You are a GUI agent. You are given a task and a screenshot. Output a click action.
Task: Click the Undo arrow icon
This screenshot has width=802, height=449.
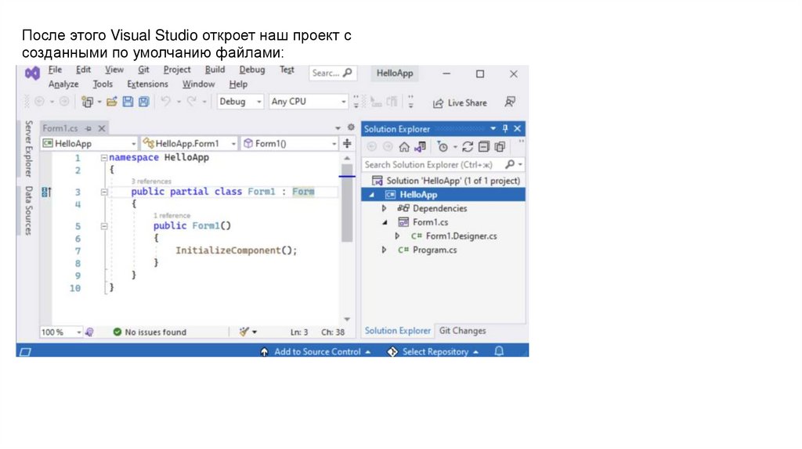click(x=165, y=102)
